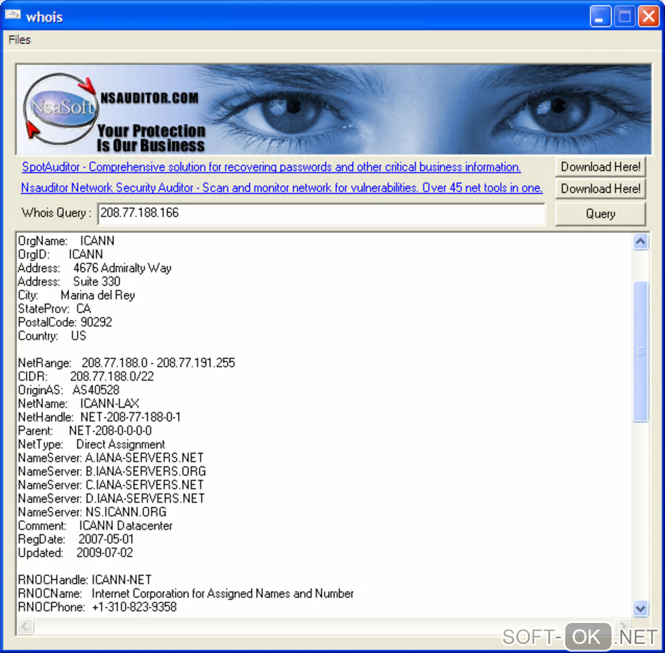Open the Files menu

pyautogui.click(x=20, y=40)
